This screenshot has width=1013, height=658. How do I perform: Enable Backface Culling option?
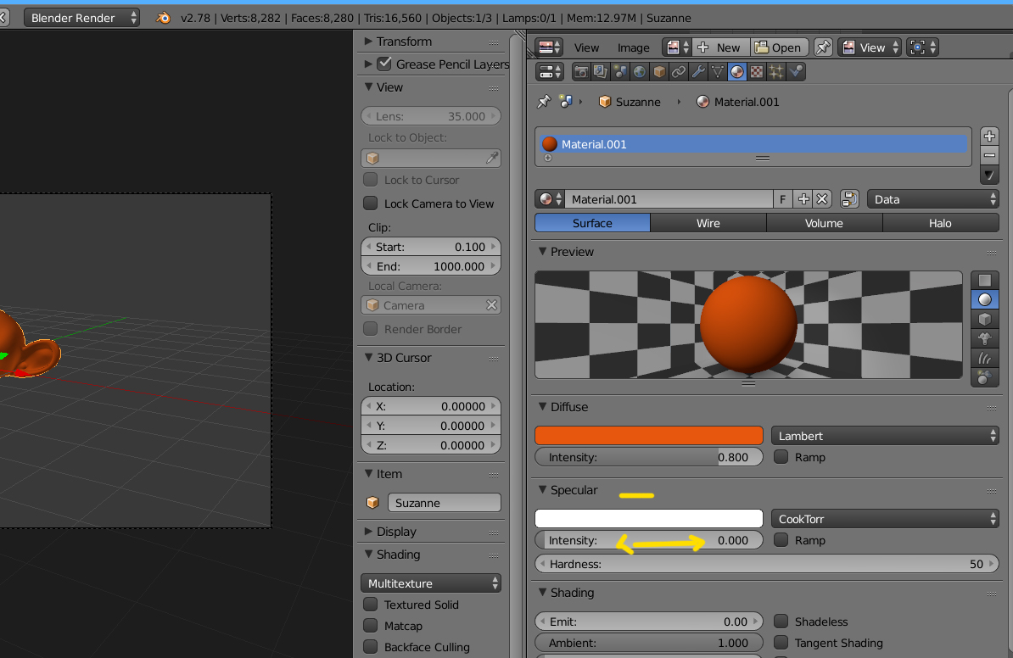371,647
